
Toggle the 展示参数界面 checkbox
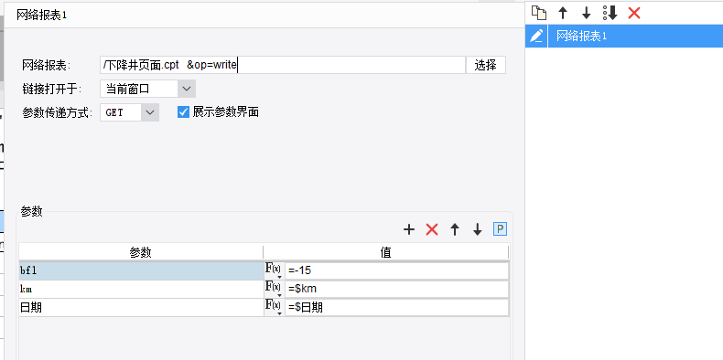[x=184, y=111]
